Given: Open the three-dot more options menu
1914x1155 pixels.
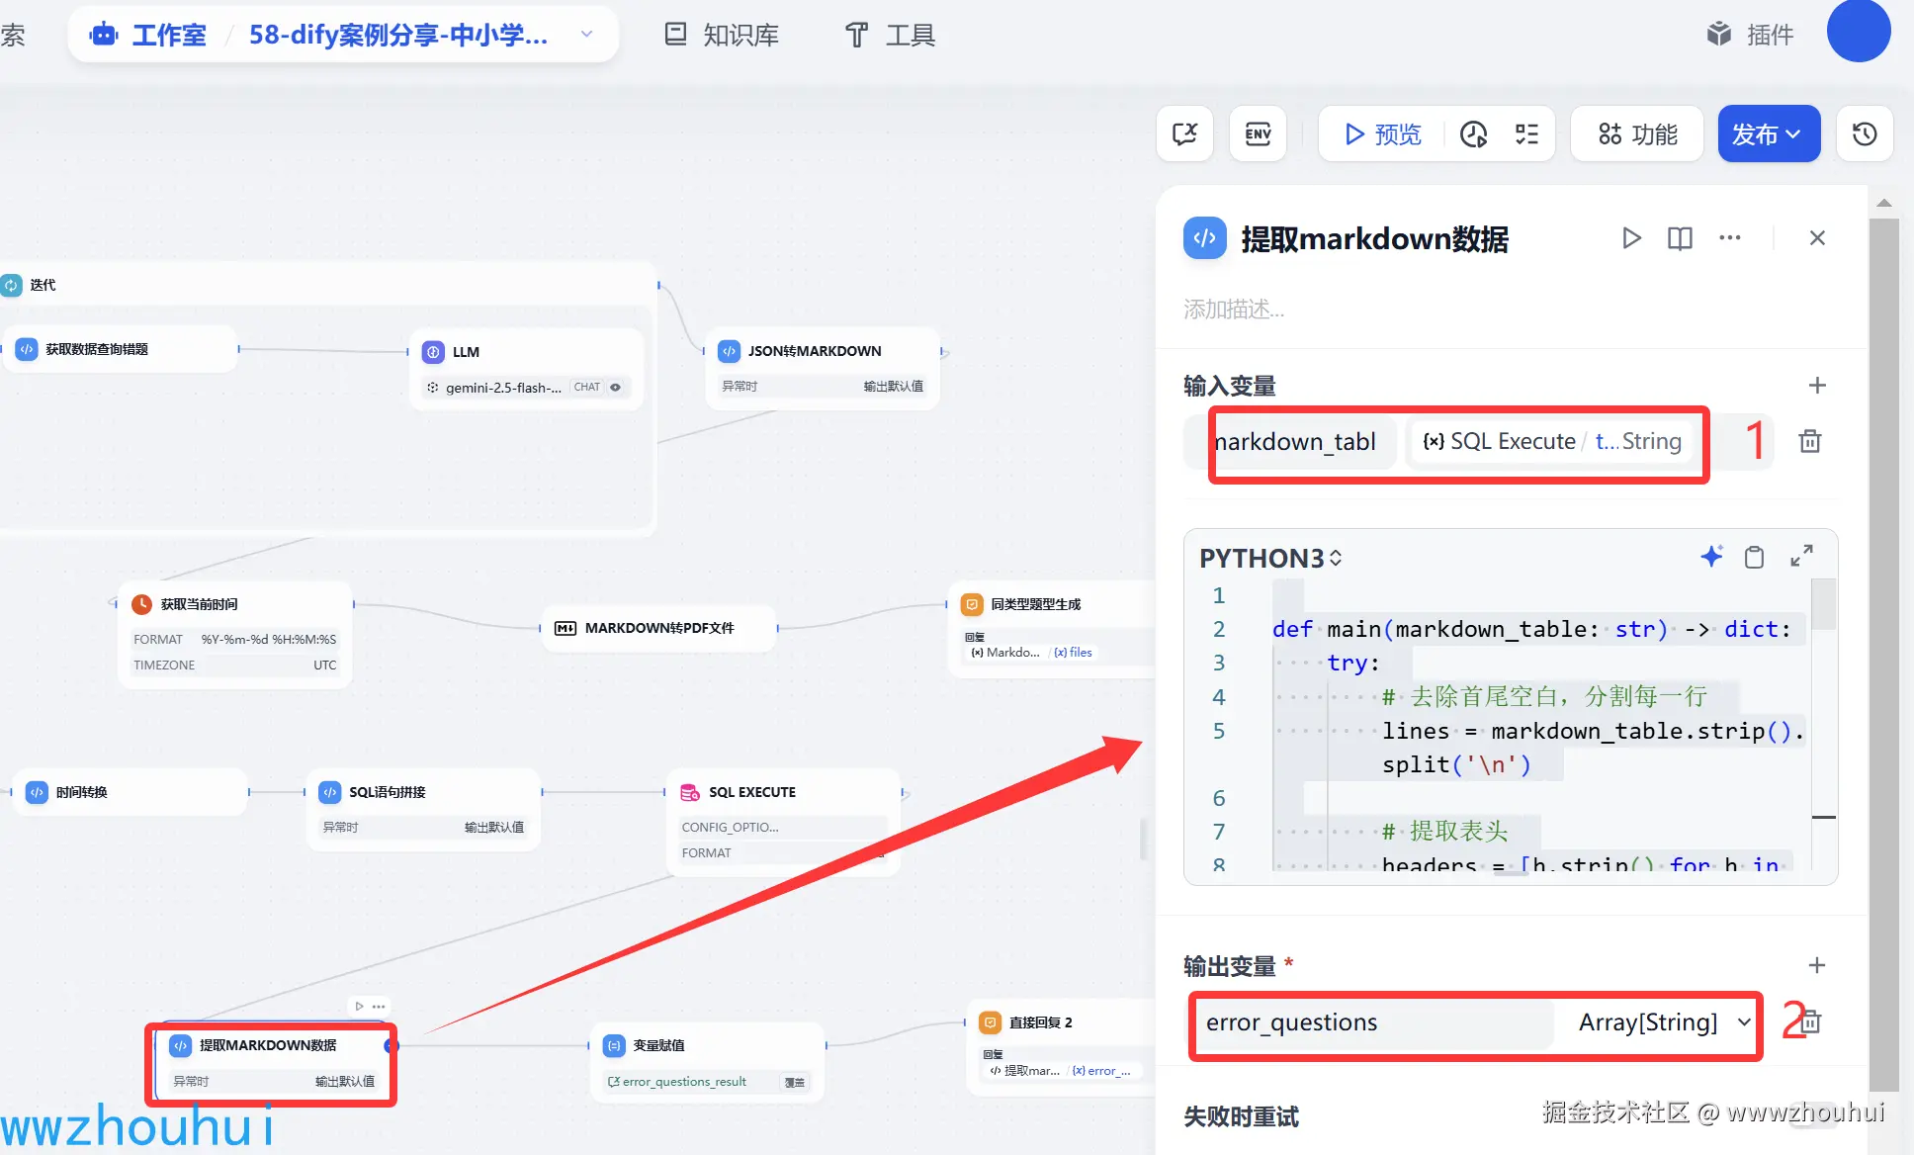Looking at the screenshot, I should [x=1729, y=238].
